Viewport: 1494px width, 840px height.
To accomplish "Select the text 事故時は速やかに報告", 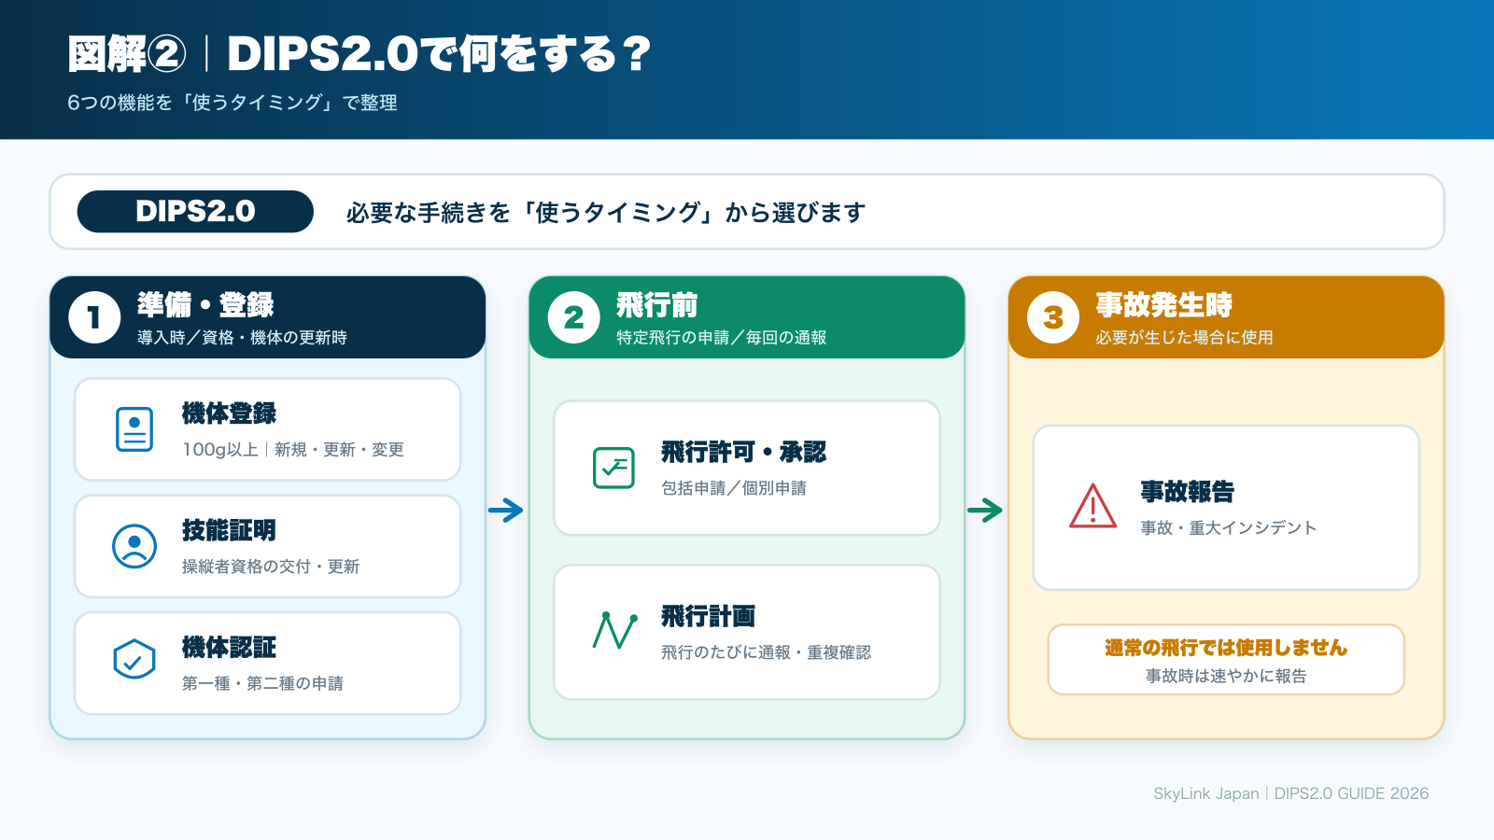I will tap(1226, 676).
